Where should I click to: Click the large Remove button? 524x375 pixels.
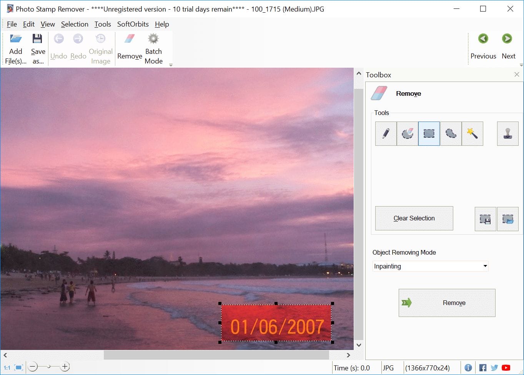[447, 303]
